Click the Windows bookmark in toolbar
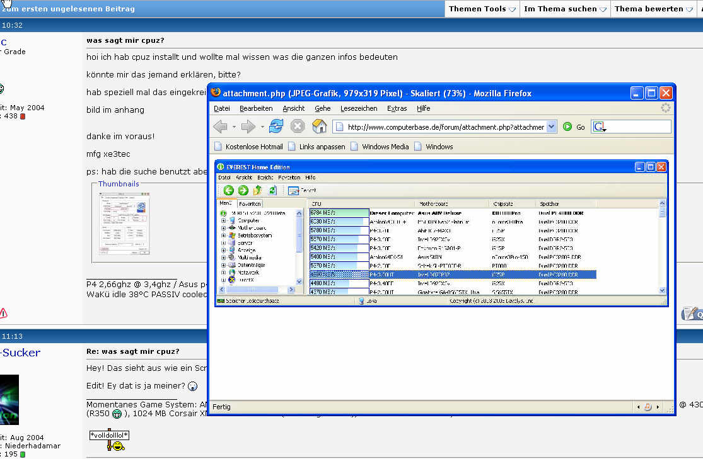The image size is (703, 459). pos(434,147)
